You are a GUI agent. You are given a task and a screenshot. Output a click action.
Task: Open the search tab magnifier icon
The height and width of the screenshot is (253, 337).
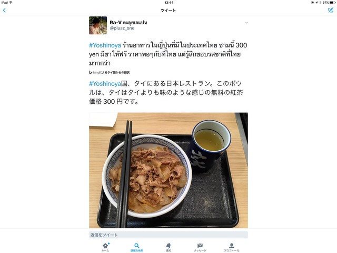[137, 246]
